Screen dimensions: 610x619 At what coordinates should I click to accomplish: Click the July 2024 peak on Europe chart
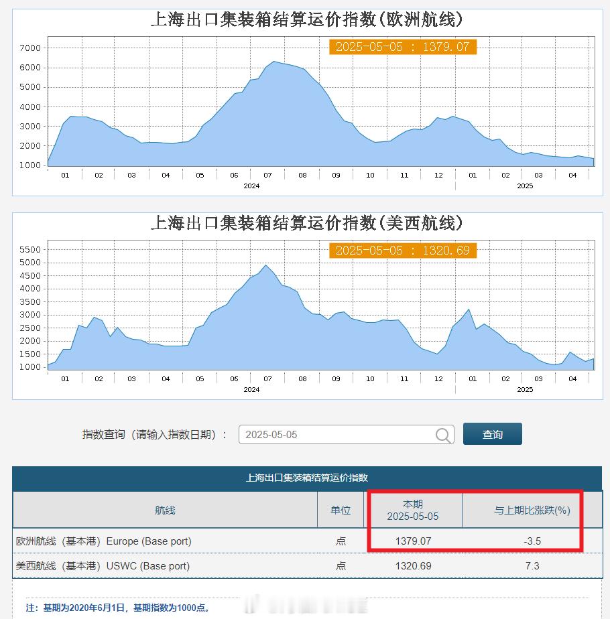pos(274,62)
